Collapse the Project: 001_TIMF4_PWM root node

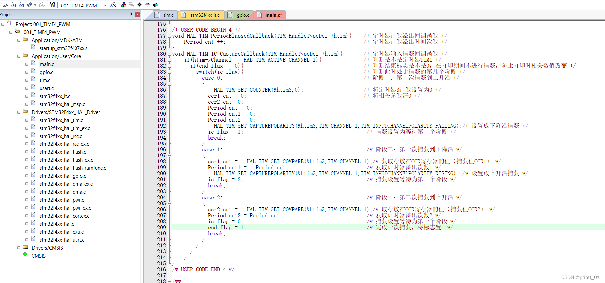[3, 24]
